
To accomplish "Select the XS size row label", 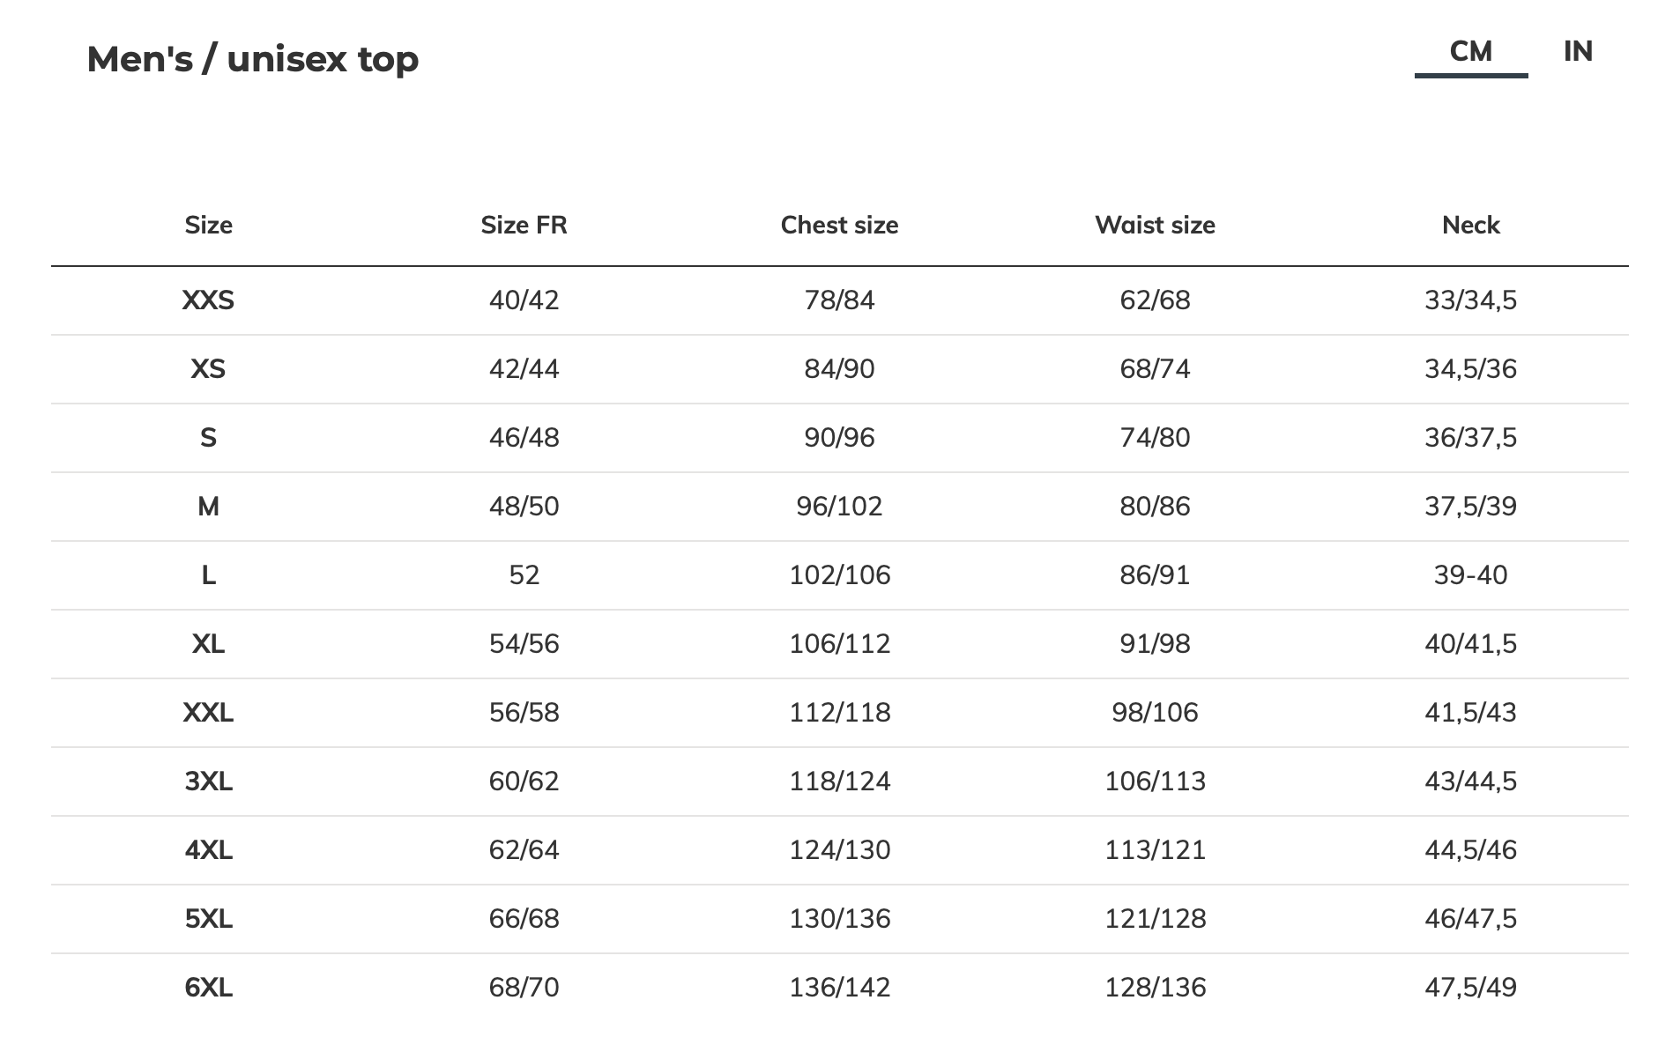I will pos(208,369).
